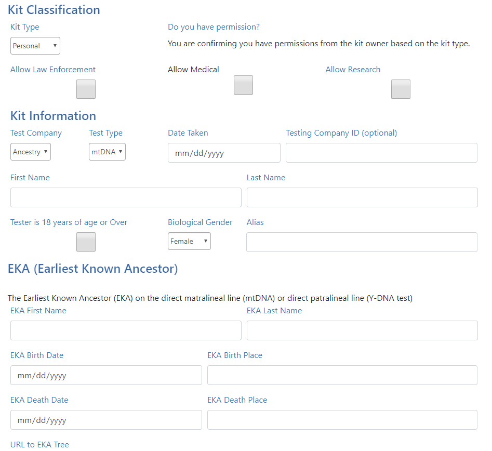
Task: Click the EKA Death Place field
Action: tap(342, 420)
